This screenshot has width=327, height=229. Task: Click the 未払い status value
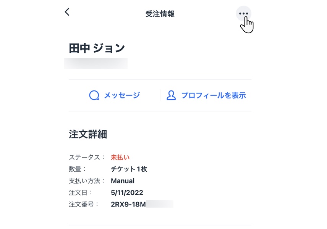(x=120, y=157)
